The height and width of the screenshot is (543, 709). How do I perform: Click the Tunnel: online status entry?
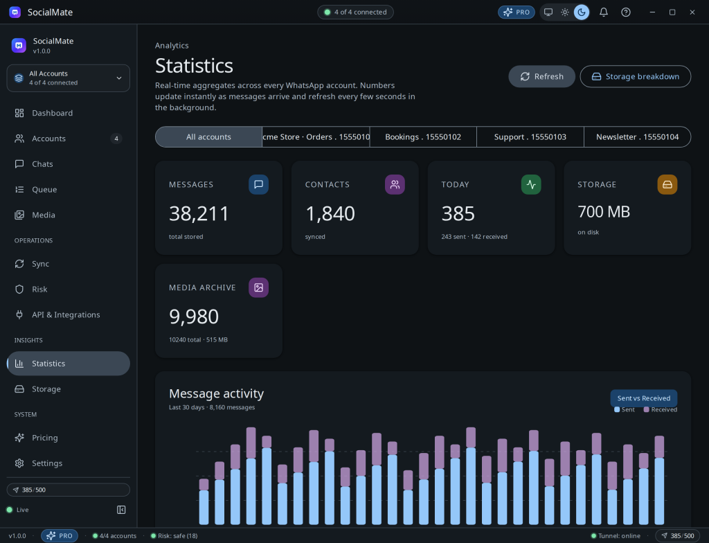(x=616, y=536)
